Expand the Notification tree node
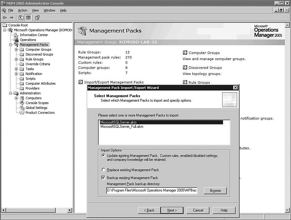Image resolution: width=291 pixels, height=220 pixels. pos(16,74)
